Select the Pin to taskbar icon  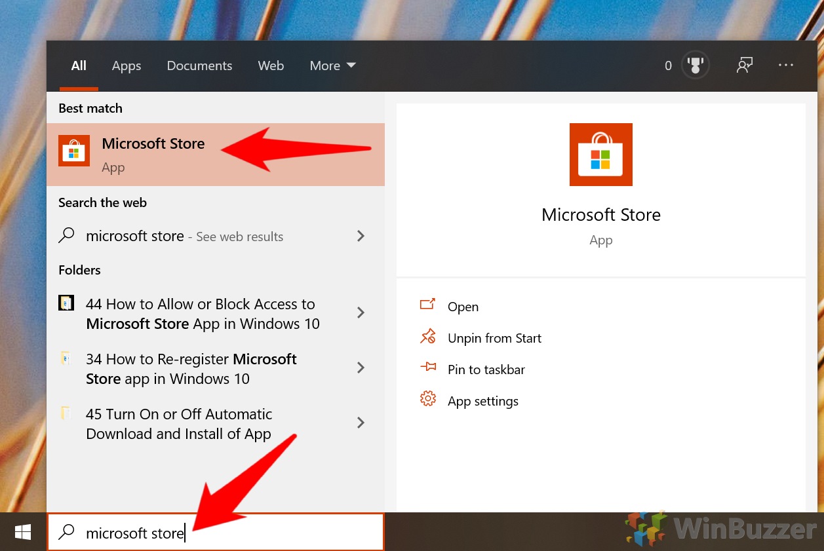427,368
